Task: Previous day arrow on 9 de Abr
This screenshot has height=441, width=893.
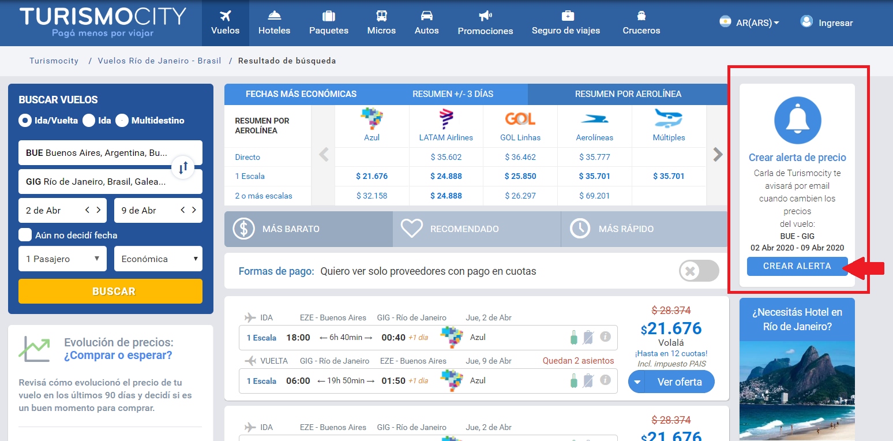Action: pyautogui.click(x=183, y=210)
